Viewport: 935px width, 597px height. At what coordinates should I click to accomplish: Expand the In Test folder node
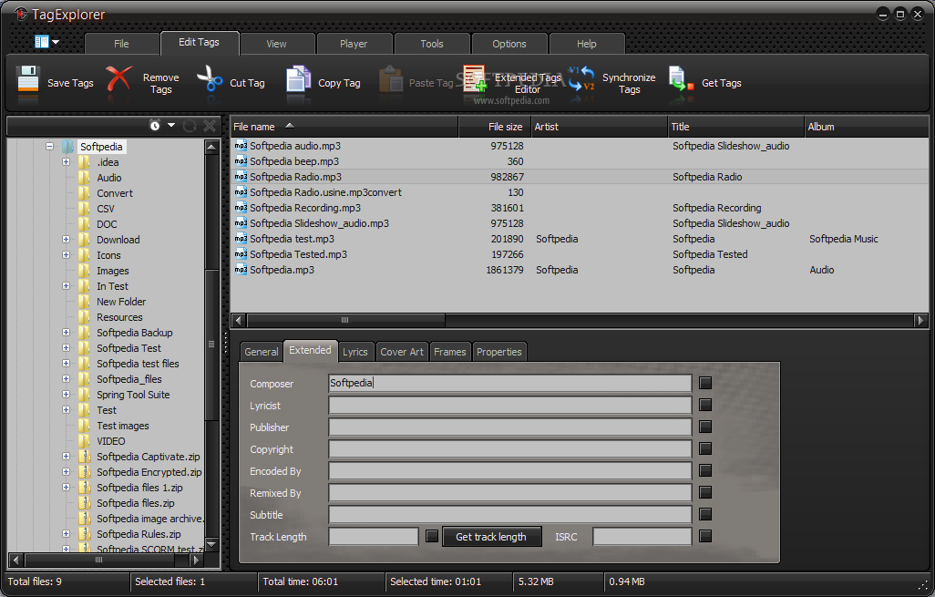click(x=67, y=286)
